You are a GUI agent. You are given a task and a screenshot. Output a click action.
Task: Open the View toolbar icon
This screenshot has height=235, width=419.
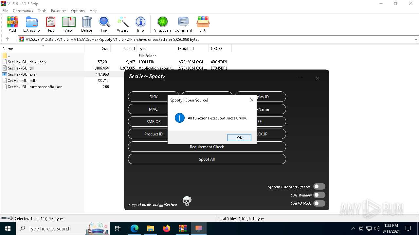68,24
